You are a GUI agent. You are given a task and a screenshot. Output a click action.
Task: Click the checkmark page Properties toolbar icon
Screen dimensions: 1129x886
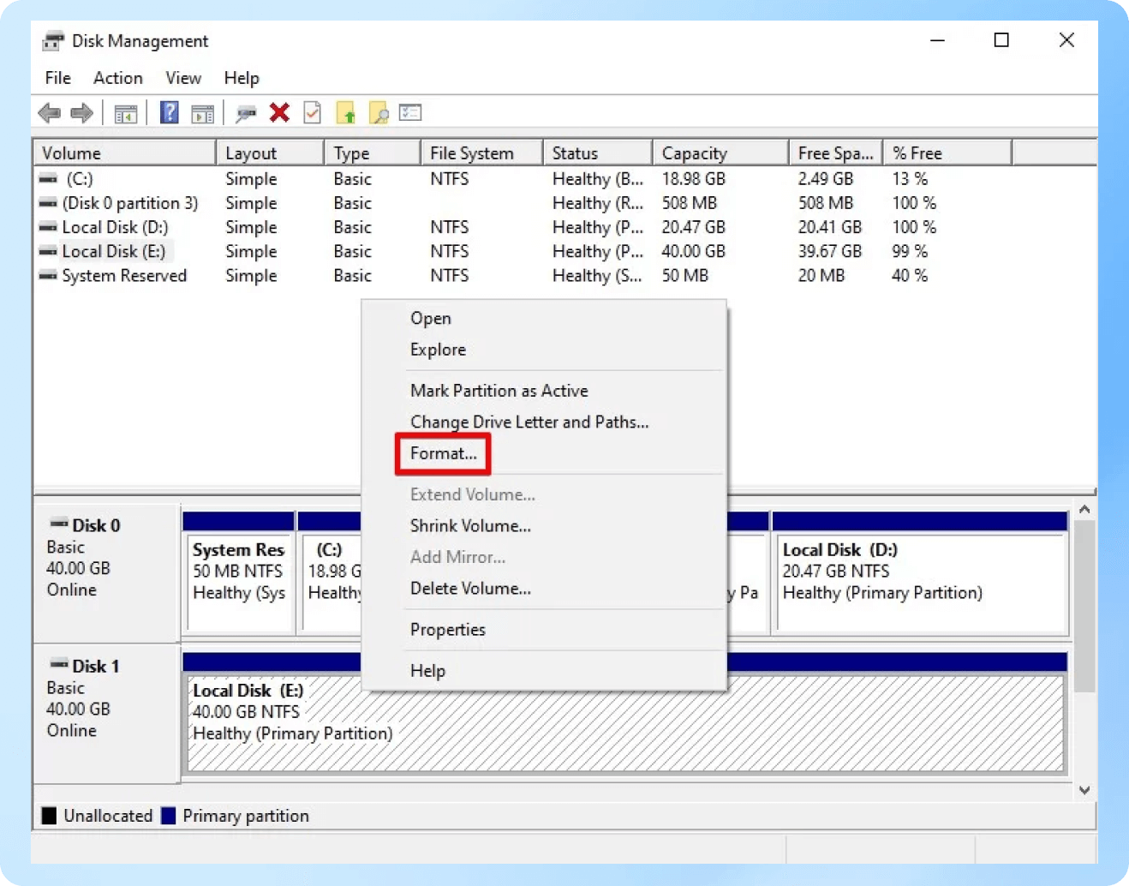313,112
